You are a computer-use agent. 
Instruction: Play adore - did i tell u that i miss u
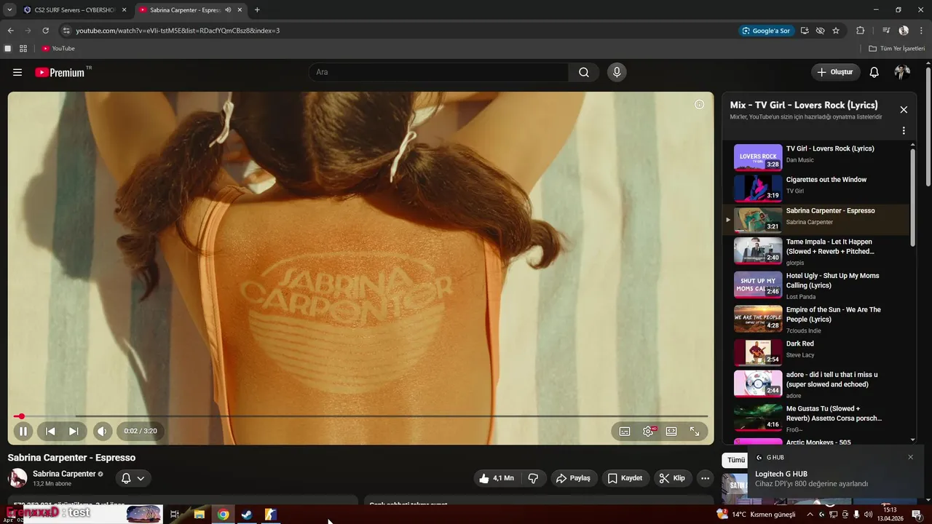pos(817,384)
